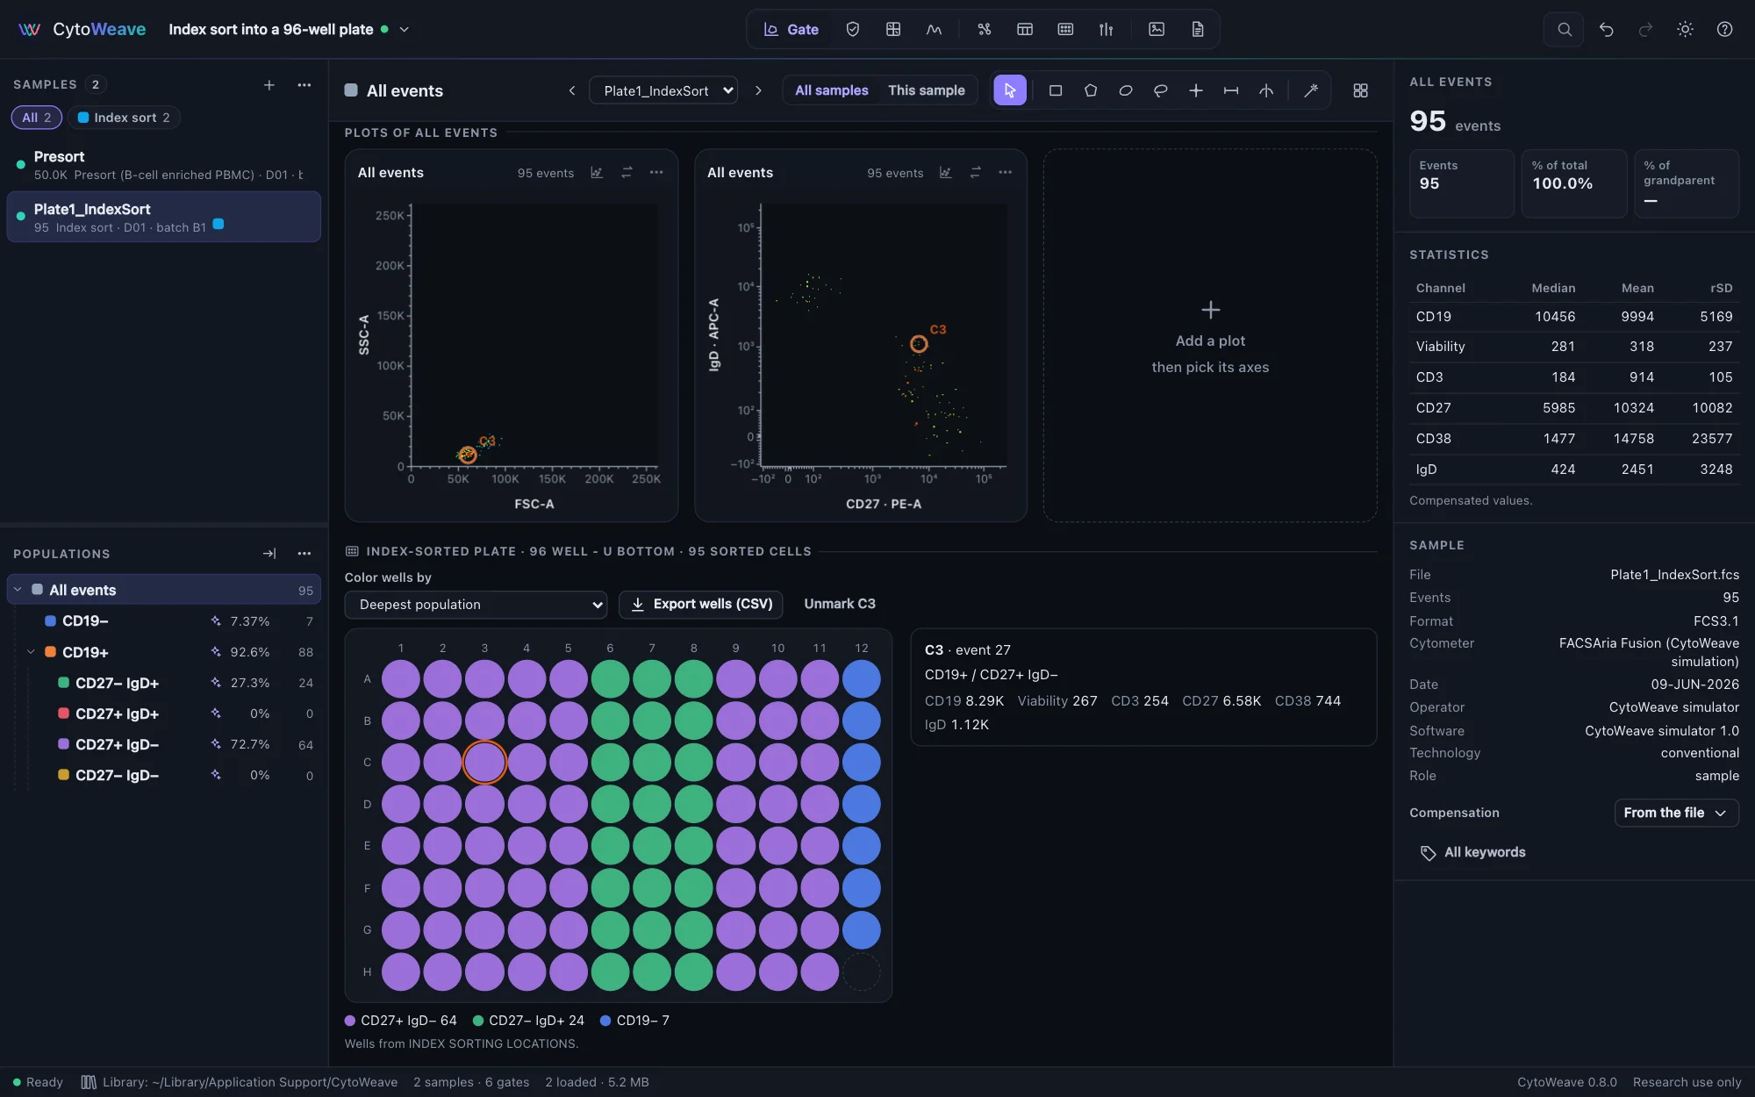This screenshot has height=1097, width=1755.
Task: Collapse the CD19+ population node
Action: (31, 652)
